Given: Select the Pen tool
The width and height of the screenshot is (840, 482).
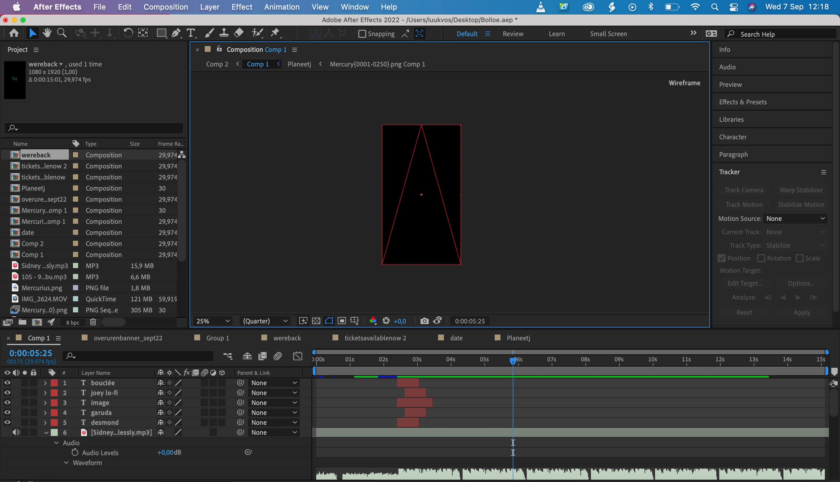Looking at the screenshot, I should pos(176,33).
